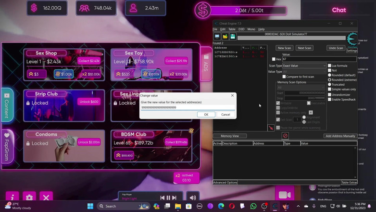Cancel the Change value dialog
376x212 pixels.
coord(226,114)
